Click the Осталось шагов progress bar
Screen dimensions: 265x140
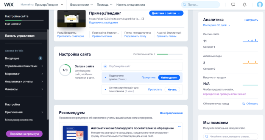[x=170, y=54]
